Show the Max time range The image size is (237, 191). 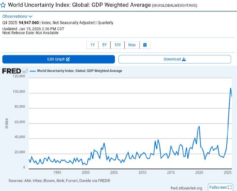[x=132, y=45]
